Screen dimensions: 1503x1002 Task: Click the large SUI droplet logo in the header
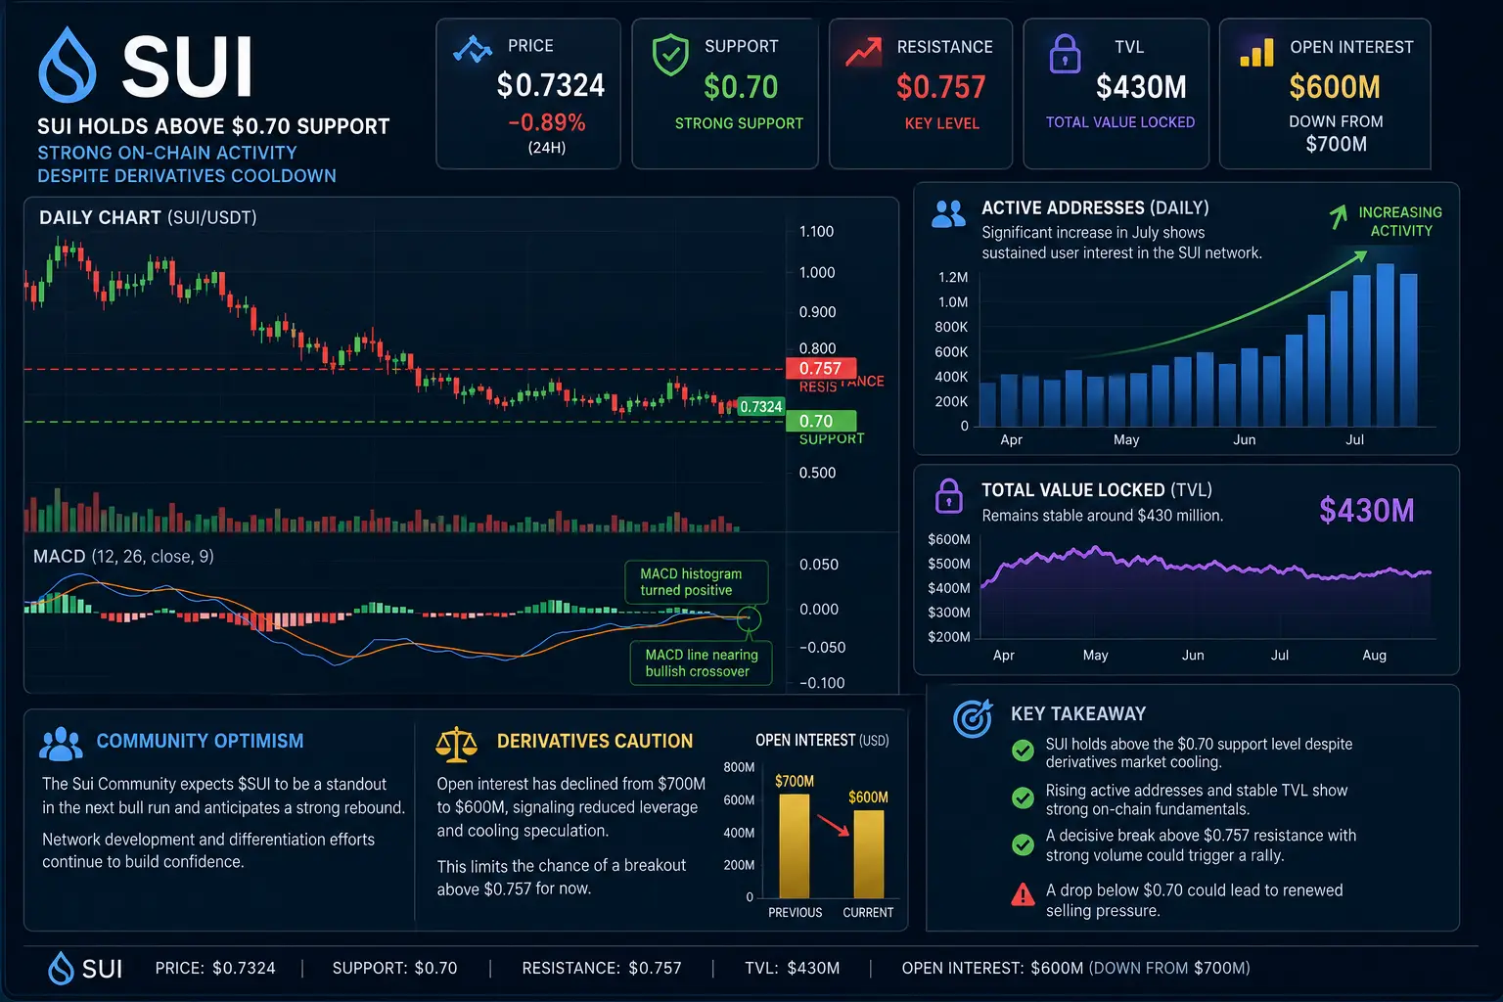[68, 65]
